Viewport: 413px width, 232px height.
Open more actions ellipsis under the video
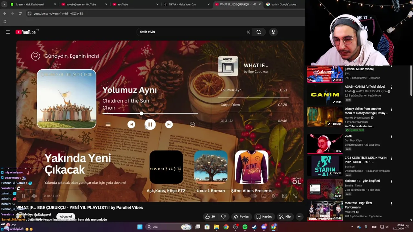pos(299,217)
